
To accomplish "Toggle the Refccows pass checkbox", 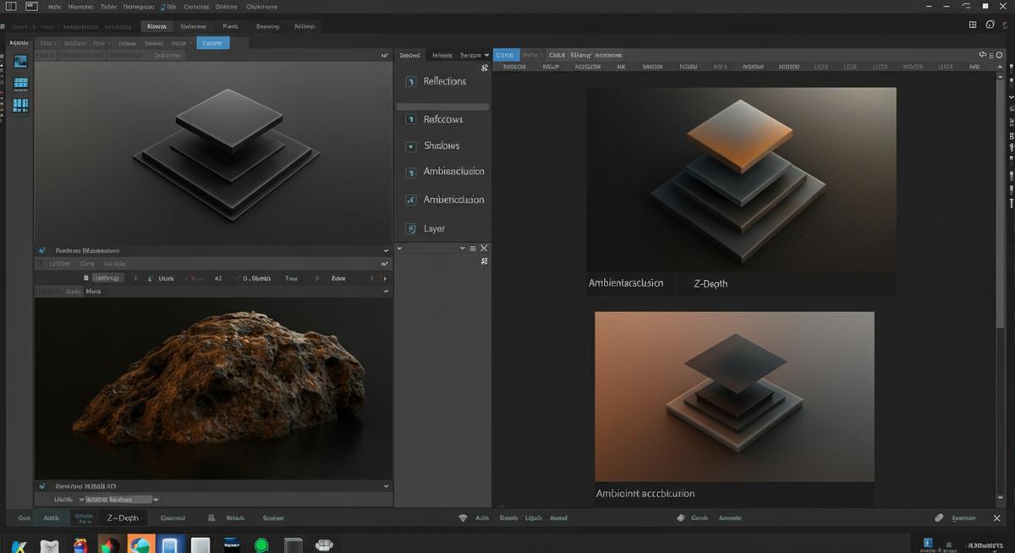I will tap(411, 120).
